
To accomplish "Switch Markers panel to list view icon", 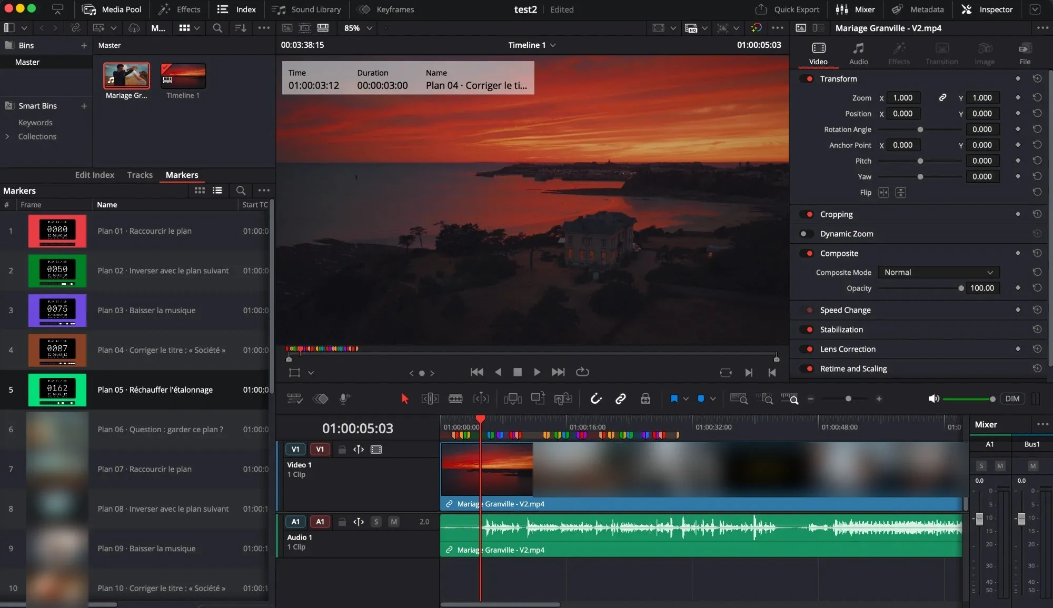I will coord(217,191).
